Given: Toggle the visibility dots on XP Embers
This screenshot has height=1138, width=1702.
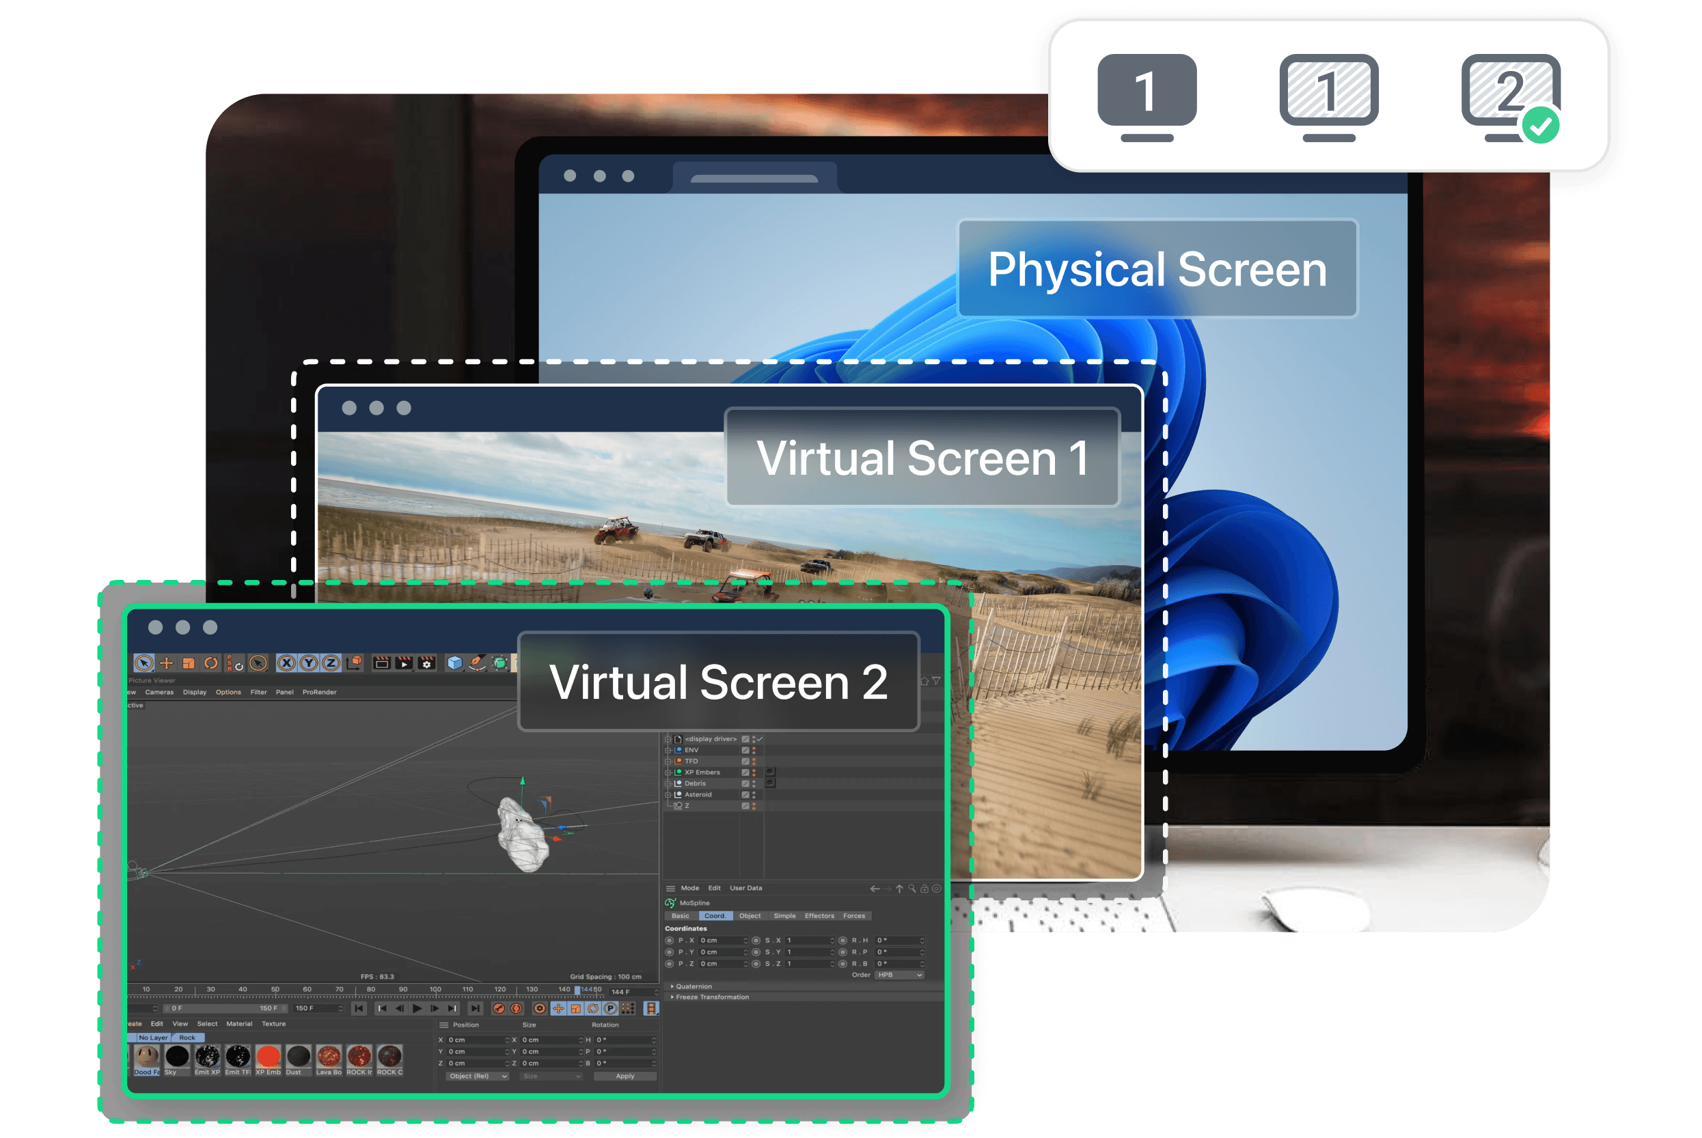Looking at the screenshot, I should tap(754, 773).
